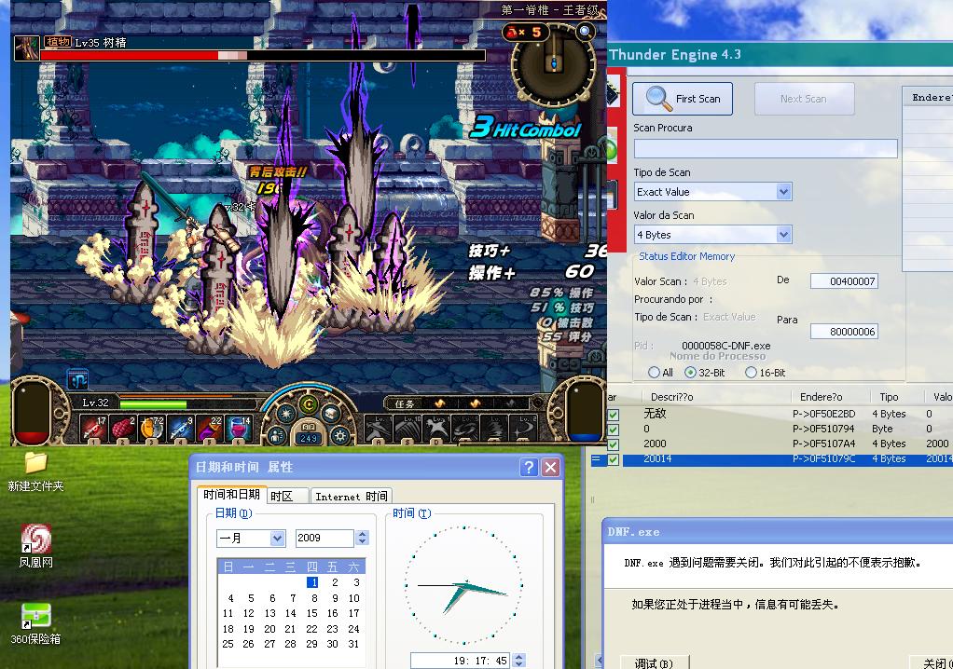Select the 32-Bit radio option

[690, 372]
